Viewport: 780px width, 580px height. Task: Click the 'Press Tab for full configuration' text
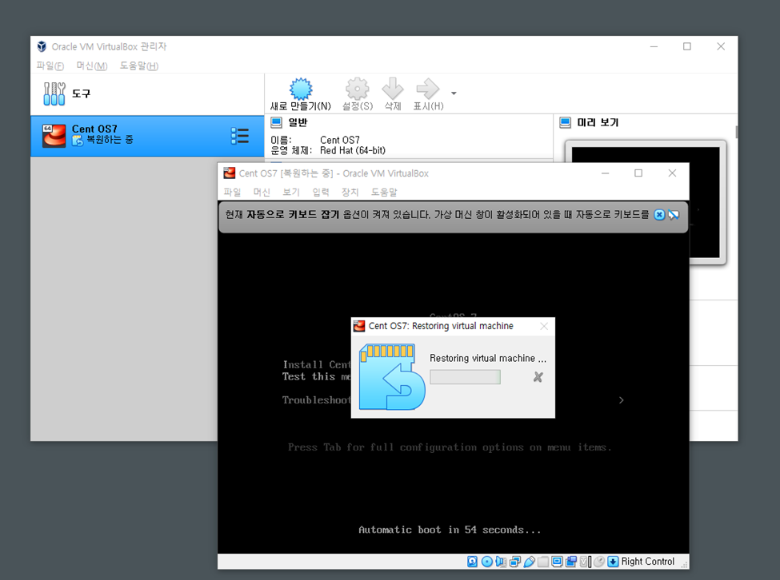pyautogui.click(x=450, y=447)
